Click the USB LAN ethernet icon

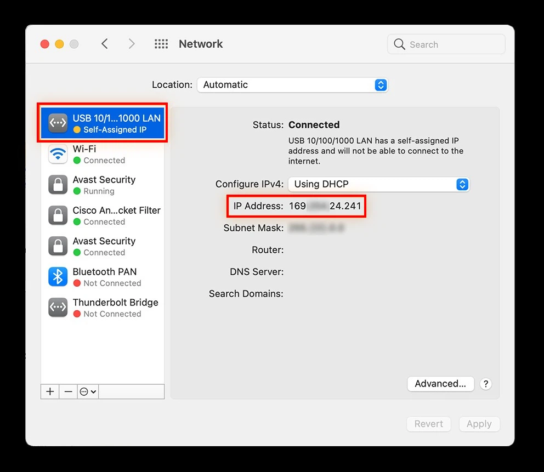[x=58, y=123]
